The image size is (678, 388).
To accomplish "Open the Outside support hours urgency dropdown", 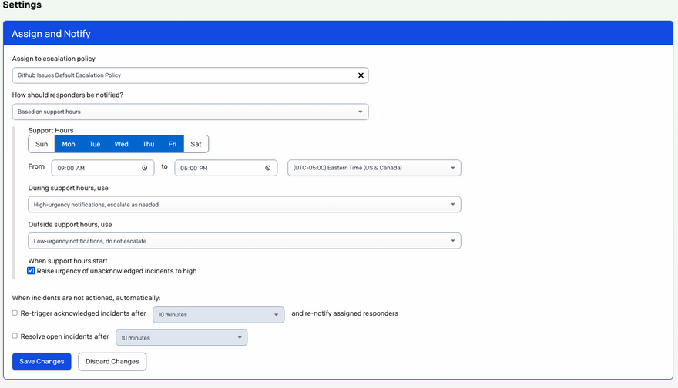I will [244, 241].
